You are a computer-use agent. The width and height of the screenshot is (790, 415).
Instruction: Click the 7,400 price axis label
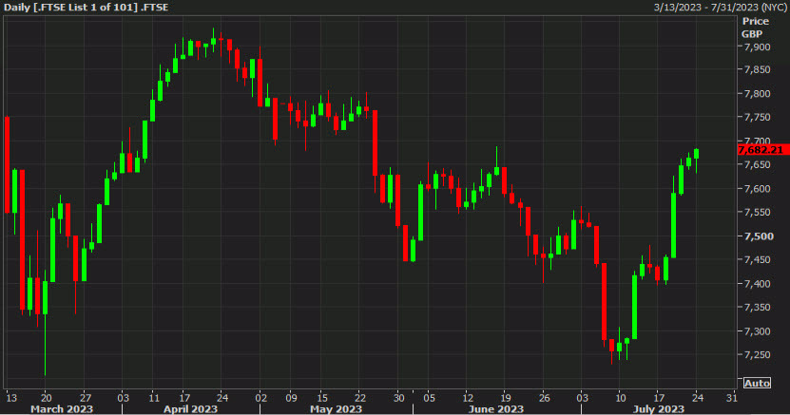click(x=758, y=284)
